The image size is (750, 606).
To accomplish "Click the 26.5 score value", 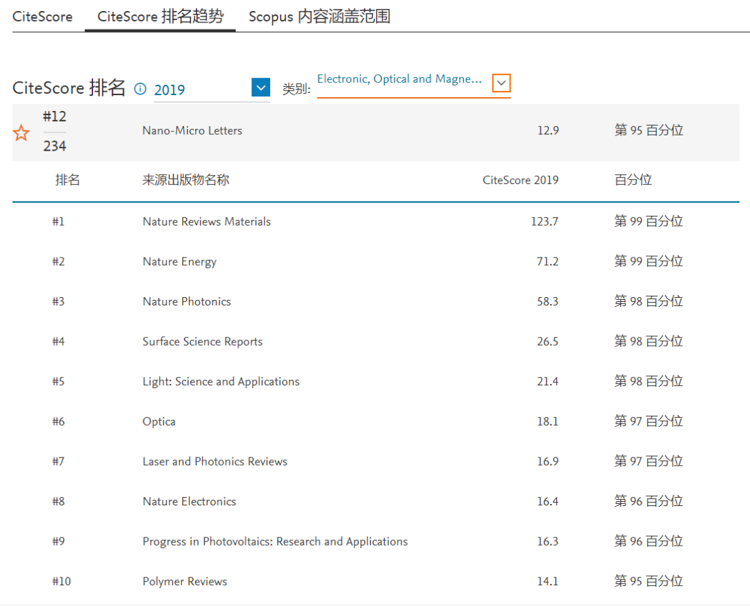I will 547,342.
